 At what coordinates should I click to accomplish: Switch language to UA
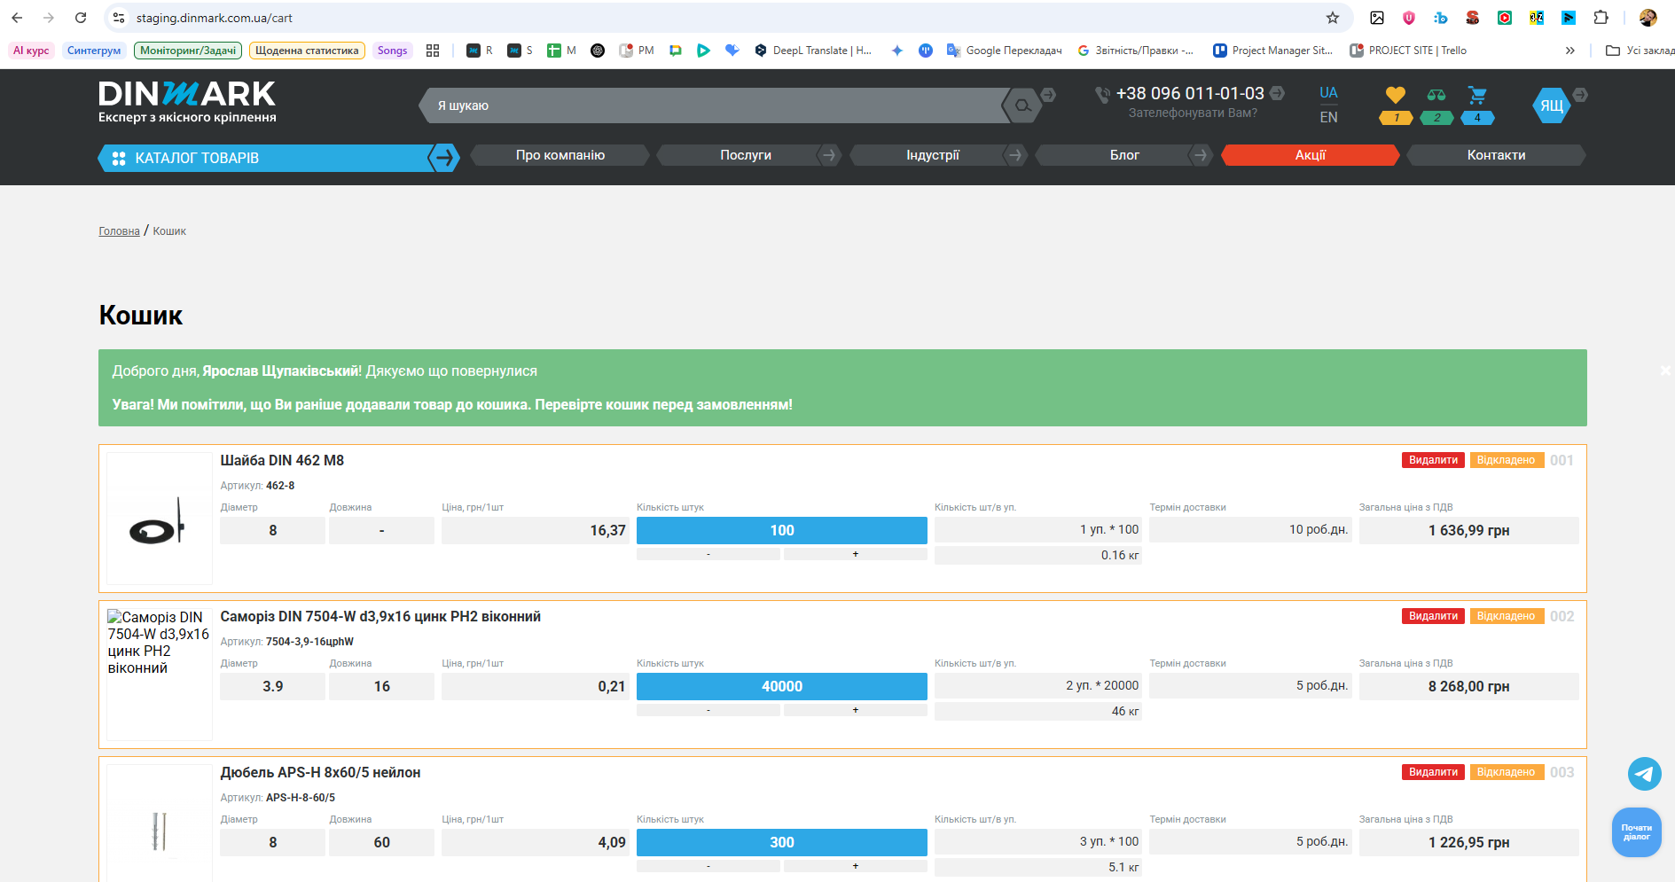(x=1328, y=93)
